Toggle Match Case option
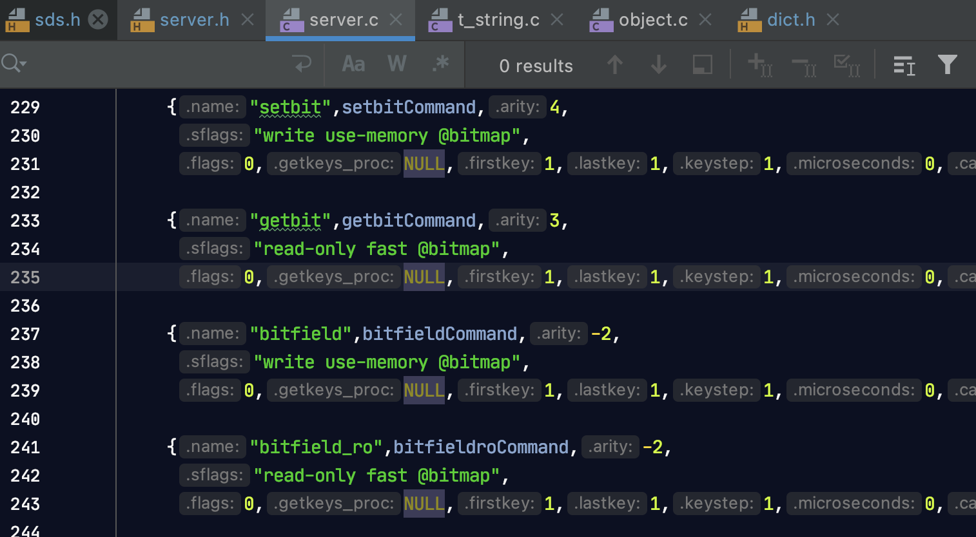Screen dimensions: 976x537 pos(353,64)
